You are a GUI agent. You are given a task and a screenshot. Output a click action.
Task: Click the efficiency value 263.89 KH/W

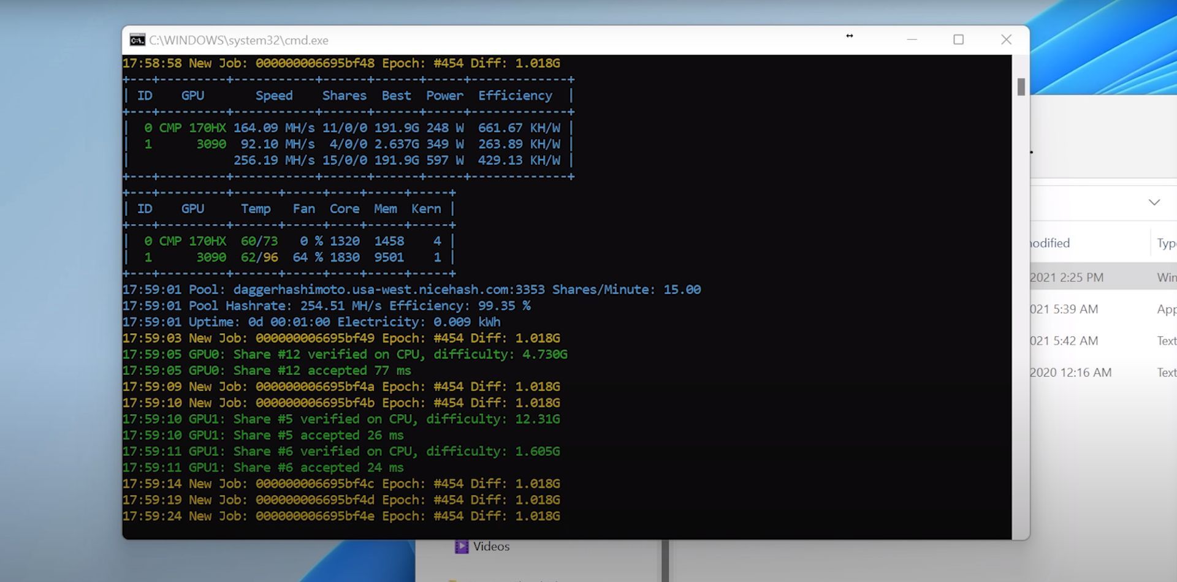(519, 144)
